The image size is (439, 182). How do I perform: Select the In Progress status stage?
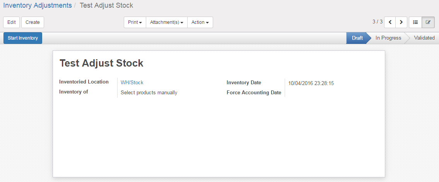pos(388,38)
